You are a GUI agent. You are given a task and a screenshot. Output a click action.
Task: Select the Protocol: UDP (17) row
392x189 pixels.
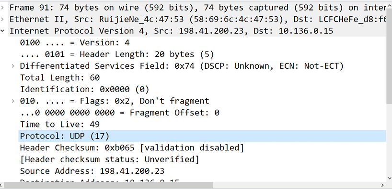click(x=202, y=136)
